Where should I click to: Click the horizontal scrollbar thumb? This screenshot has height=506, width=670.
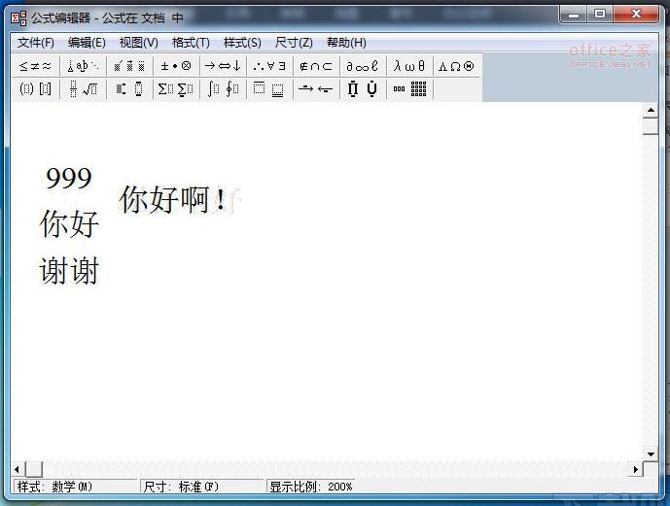[x=34, y=469]
